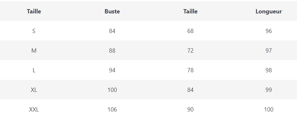Click waist value 78 in L row
This screenshot has height=120, width=297.
(x=190, y=70)
